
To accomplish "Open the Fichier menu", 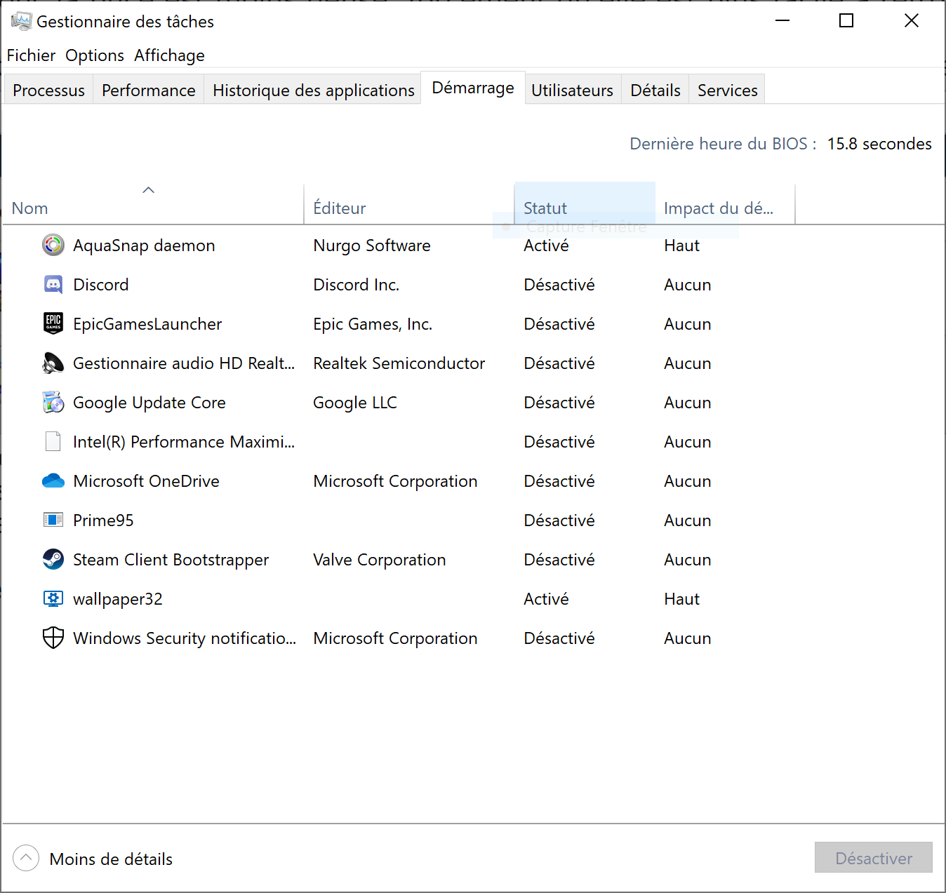I will click(31, 55).
